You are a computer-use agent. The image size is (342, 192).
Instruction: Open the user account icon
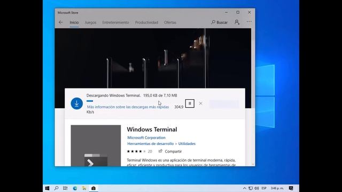click(237, 22)
